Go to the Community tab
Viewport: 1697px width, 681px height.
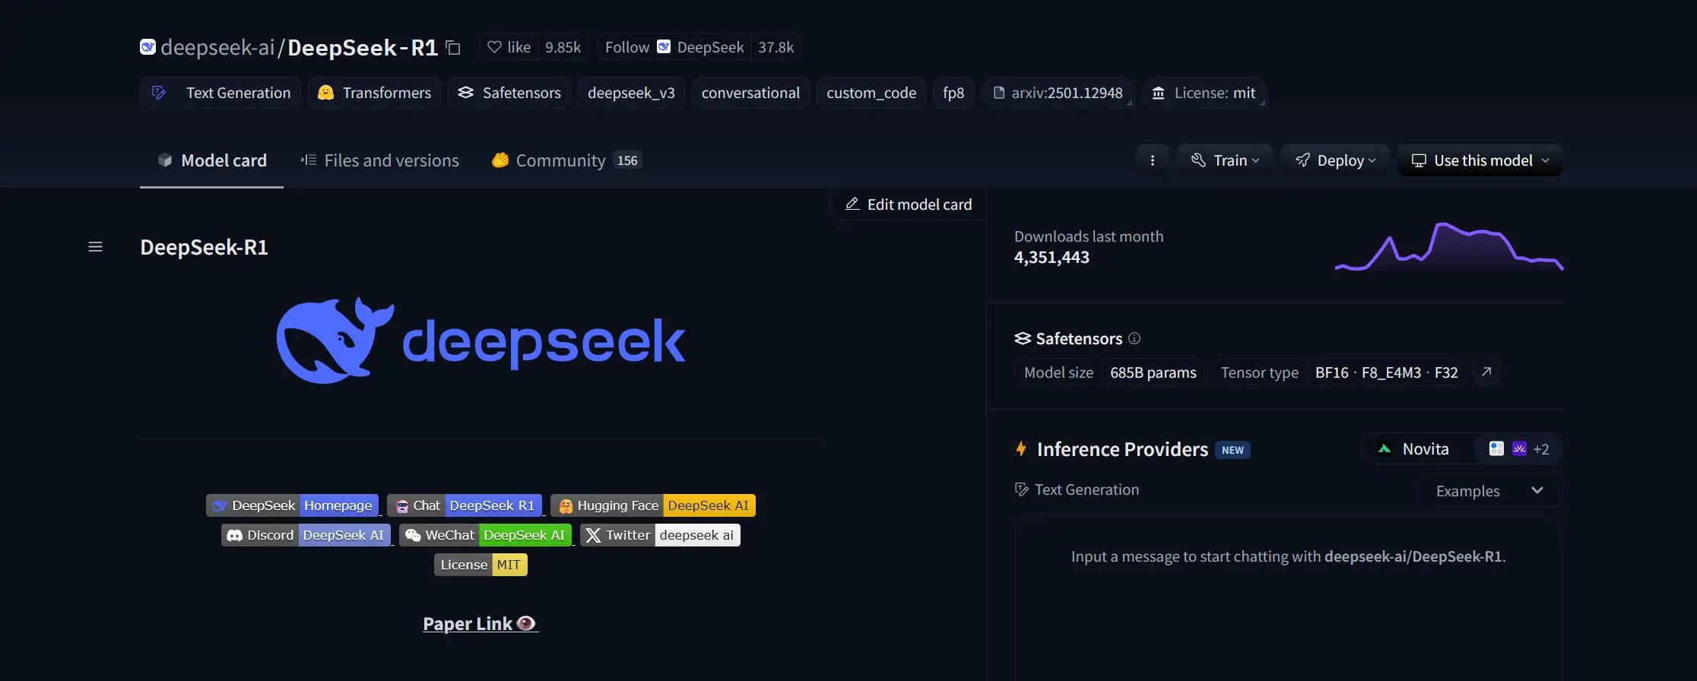(566, 160)
